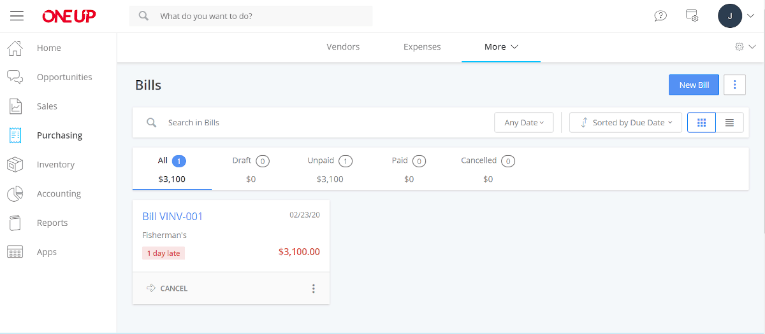Open the three-dot menu on Bill VINV-001 card
Viewport: 765px width, 334px height.
313,289
